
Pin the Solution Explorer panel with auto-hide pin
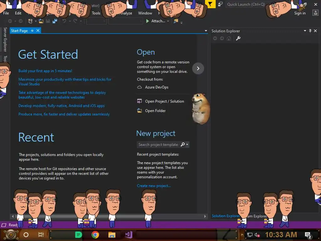point(310,31)
